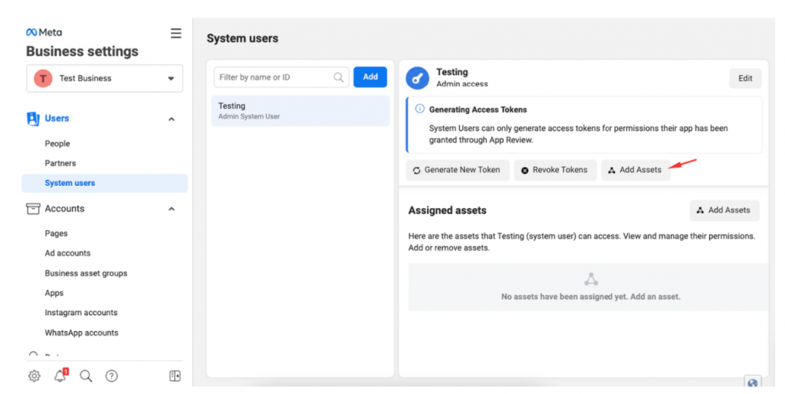Click the blue Add button
This screenshot has height=394, width=785.
(370, 77)
